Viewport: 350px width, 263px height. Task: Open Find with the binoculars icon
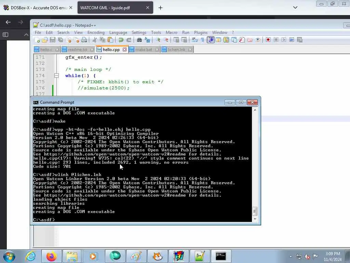(139, 40)
